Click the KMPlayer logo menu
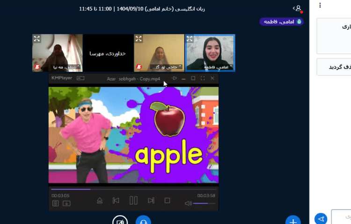 point(62,78)
